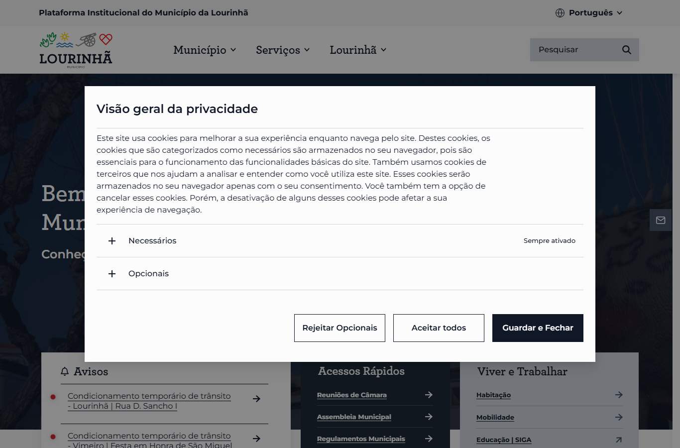This screenshot has height=448, width=680.
Task: Click the Avisos bell icon
Action: 65,371
